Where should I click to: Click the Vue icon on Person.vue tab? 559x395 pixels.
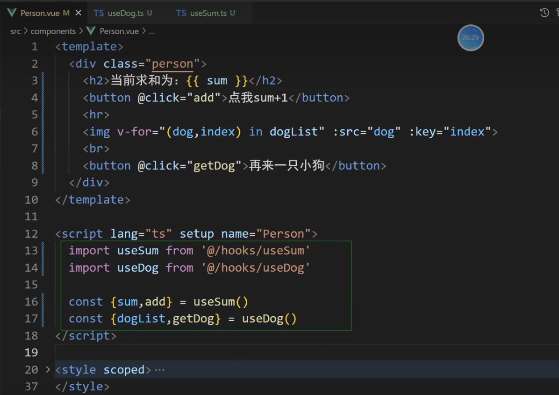point(12,13)
